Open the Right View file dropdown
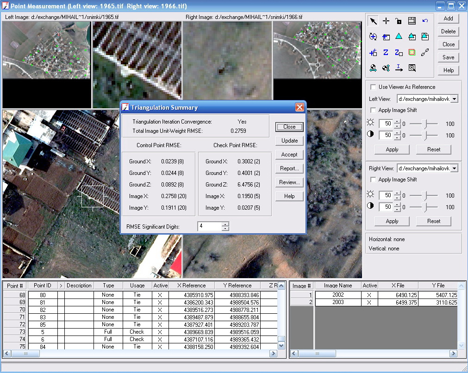468x373 pixels. 454,168
